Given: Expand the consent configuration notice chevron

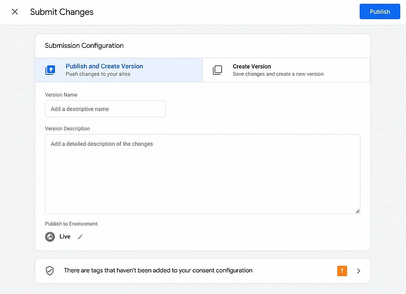Looking at the screenshot, I should click(x=358, y=271).
